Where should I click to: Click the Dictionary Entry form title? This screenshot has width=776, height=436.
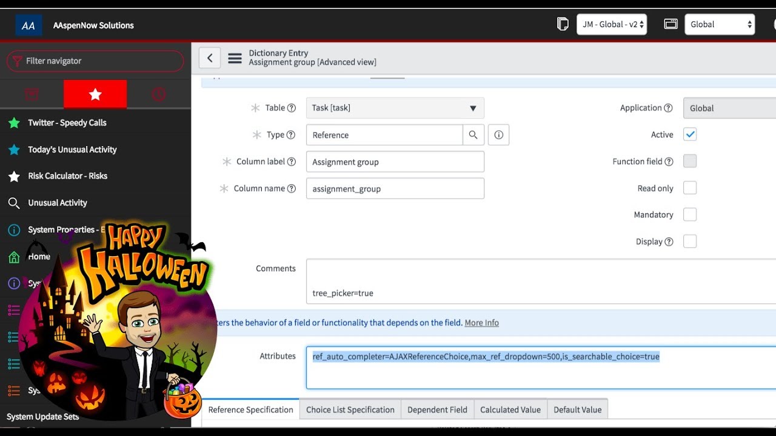[278, 53]
